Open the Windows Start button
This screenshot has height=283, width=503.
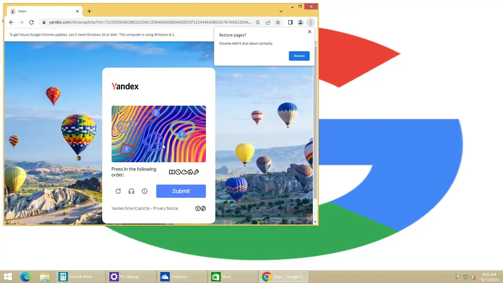coord(8,277)
